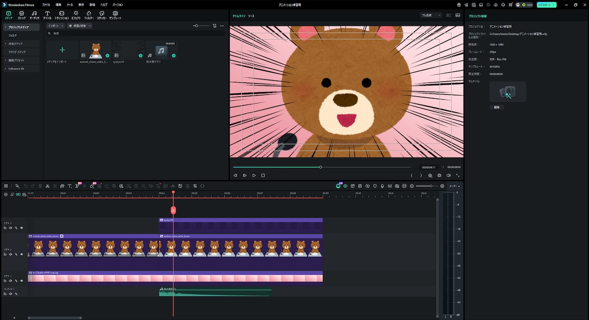The width and height of the screenshot is (589, 320).
Task: Open the タイトル (Titles) tab
Action: pos(47,15)
